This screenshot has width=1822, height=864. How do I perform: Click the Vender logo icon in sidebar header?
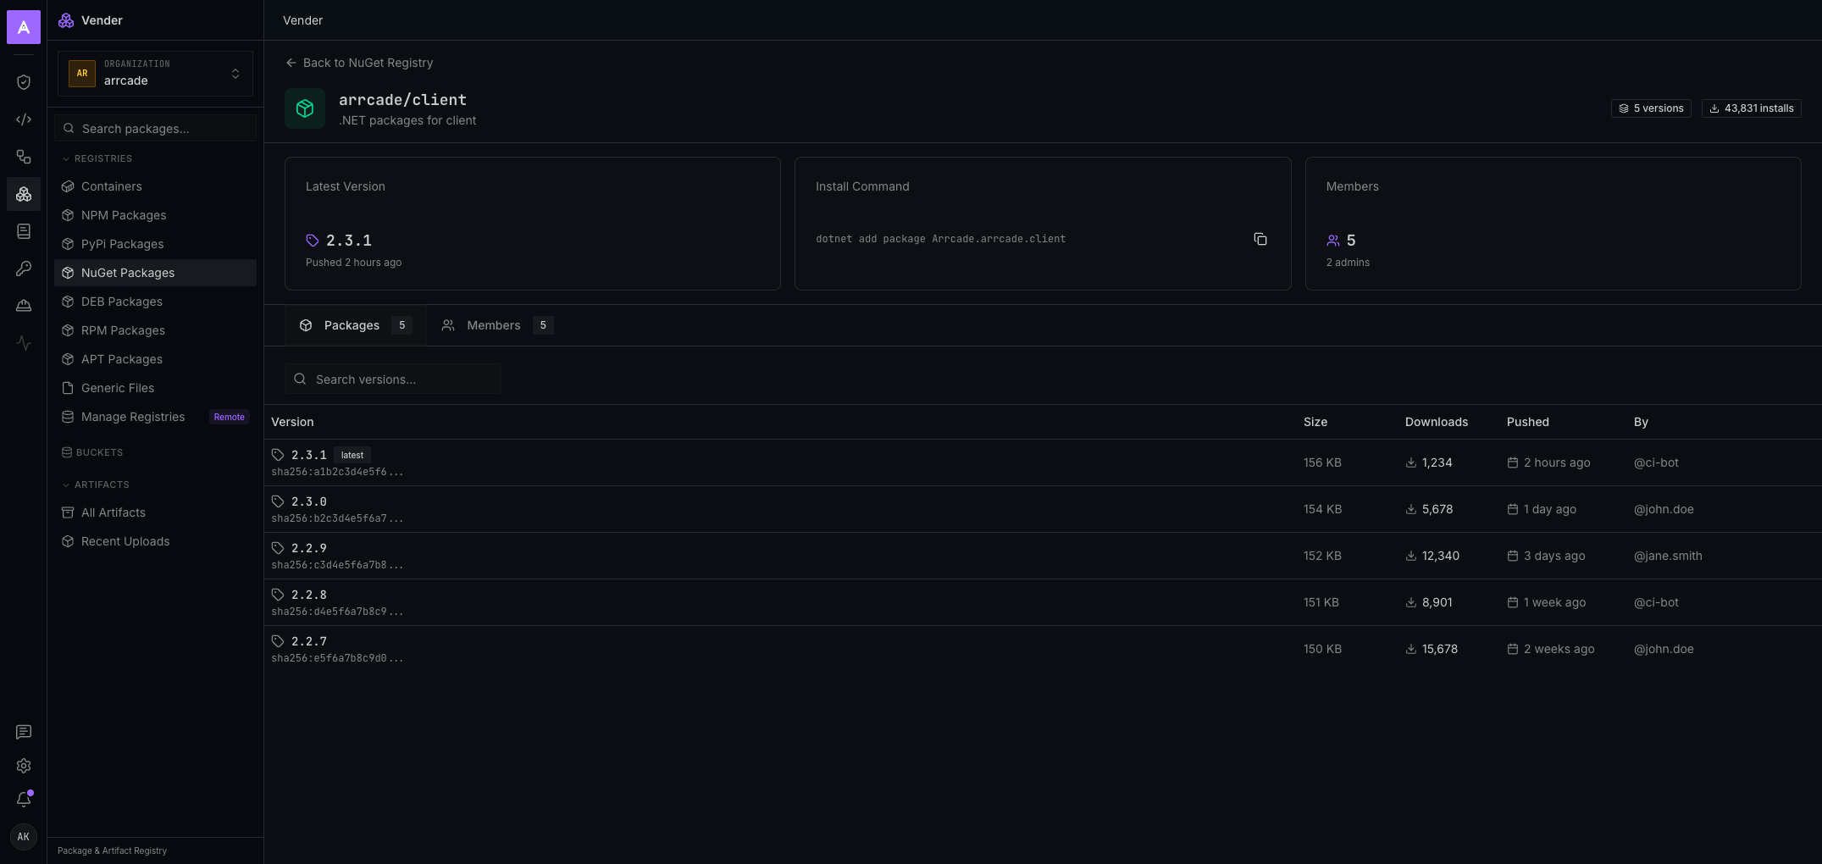click(66, 20)
